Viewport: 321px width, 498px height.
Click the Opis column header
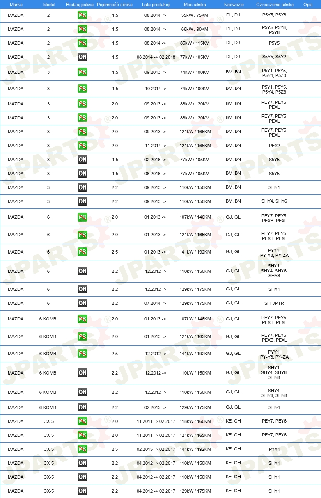coord(308,4)
